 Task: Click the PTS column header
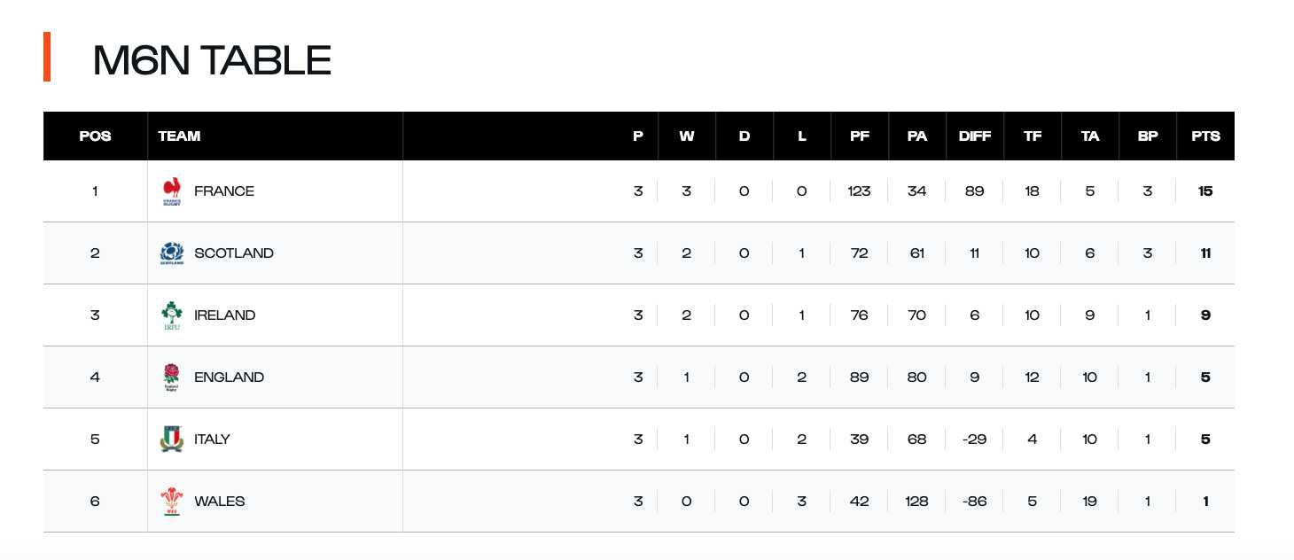[x=1205, y=136]
